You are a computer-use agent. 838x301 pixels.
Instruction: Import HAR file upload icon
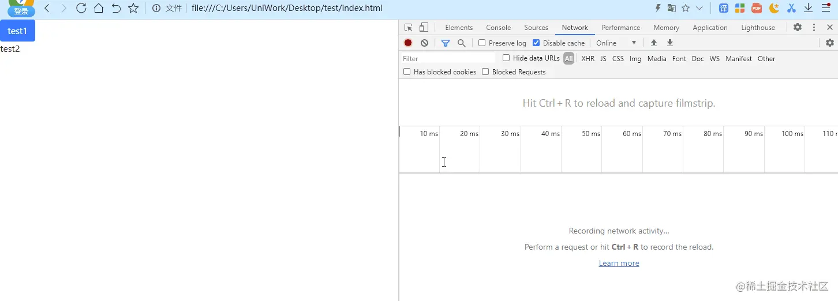[654, 43]
